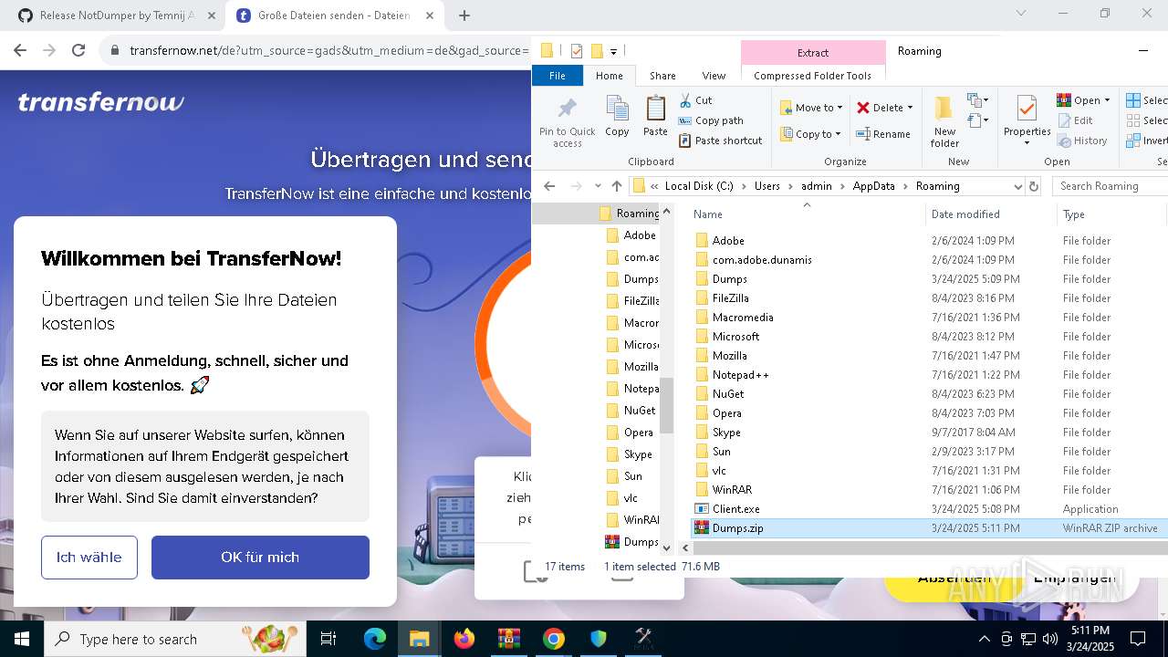Open Quick Access Toolbar customize arrow

614,51
